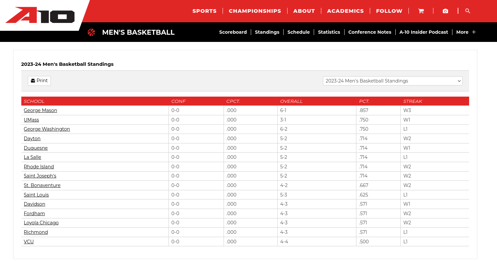
Task: Select St. Bonaventure's .667 percentage
Action: point(364,185)
